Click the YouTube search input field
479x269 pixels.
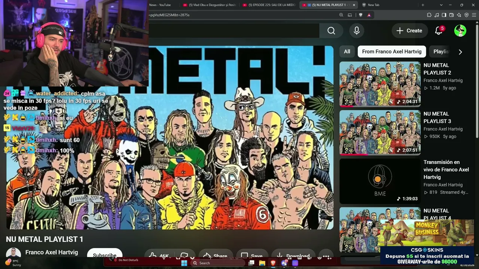[x=234, y=31]
